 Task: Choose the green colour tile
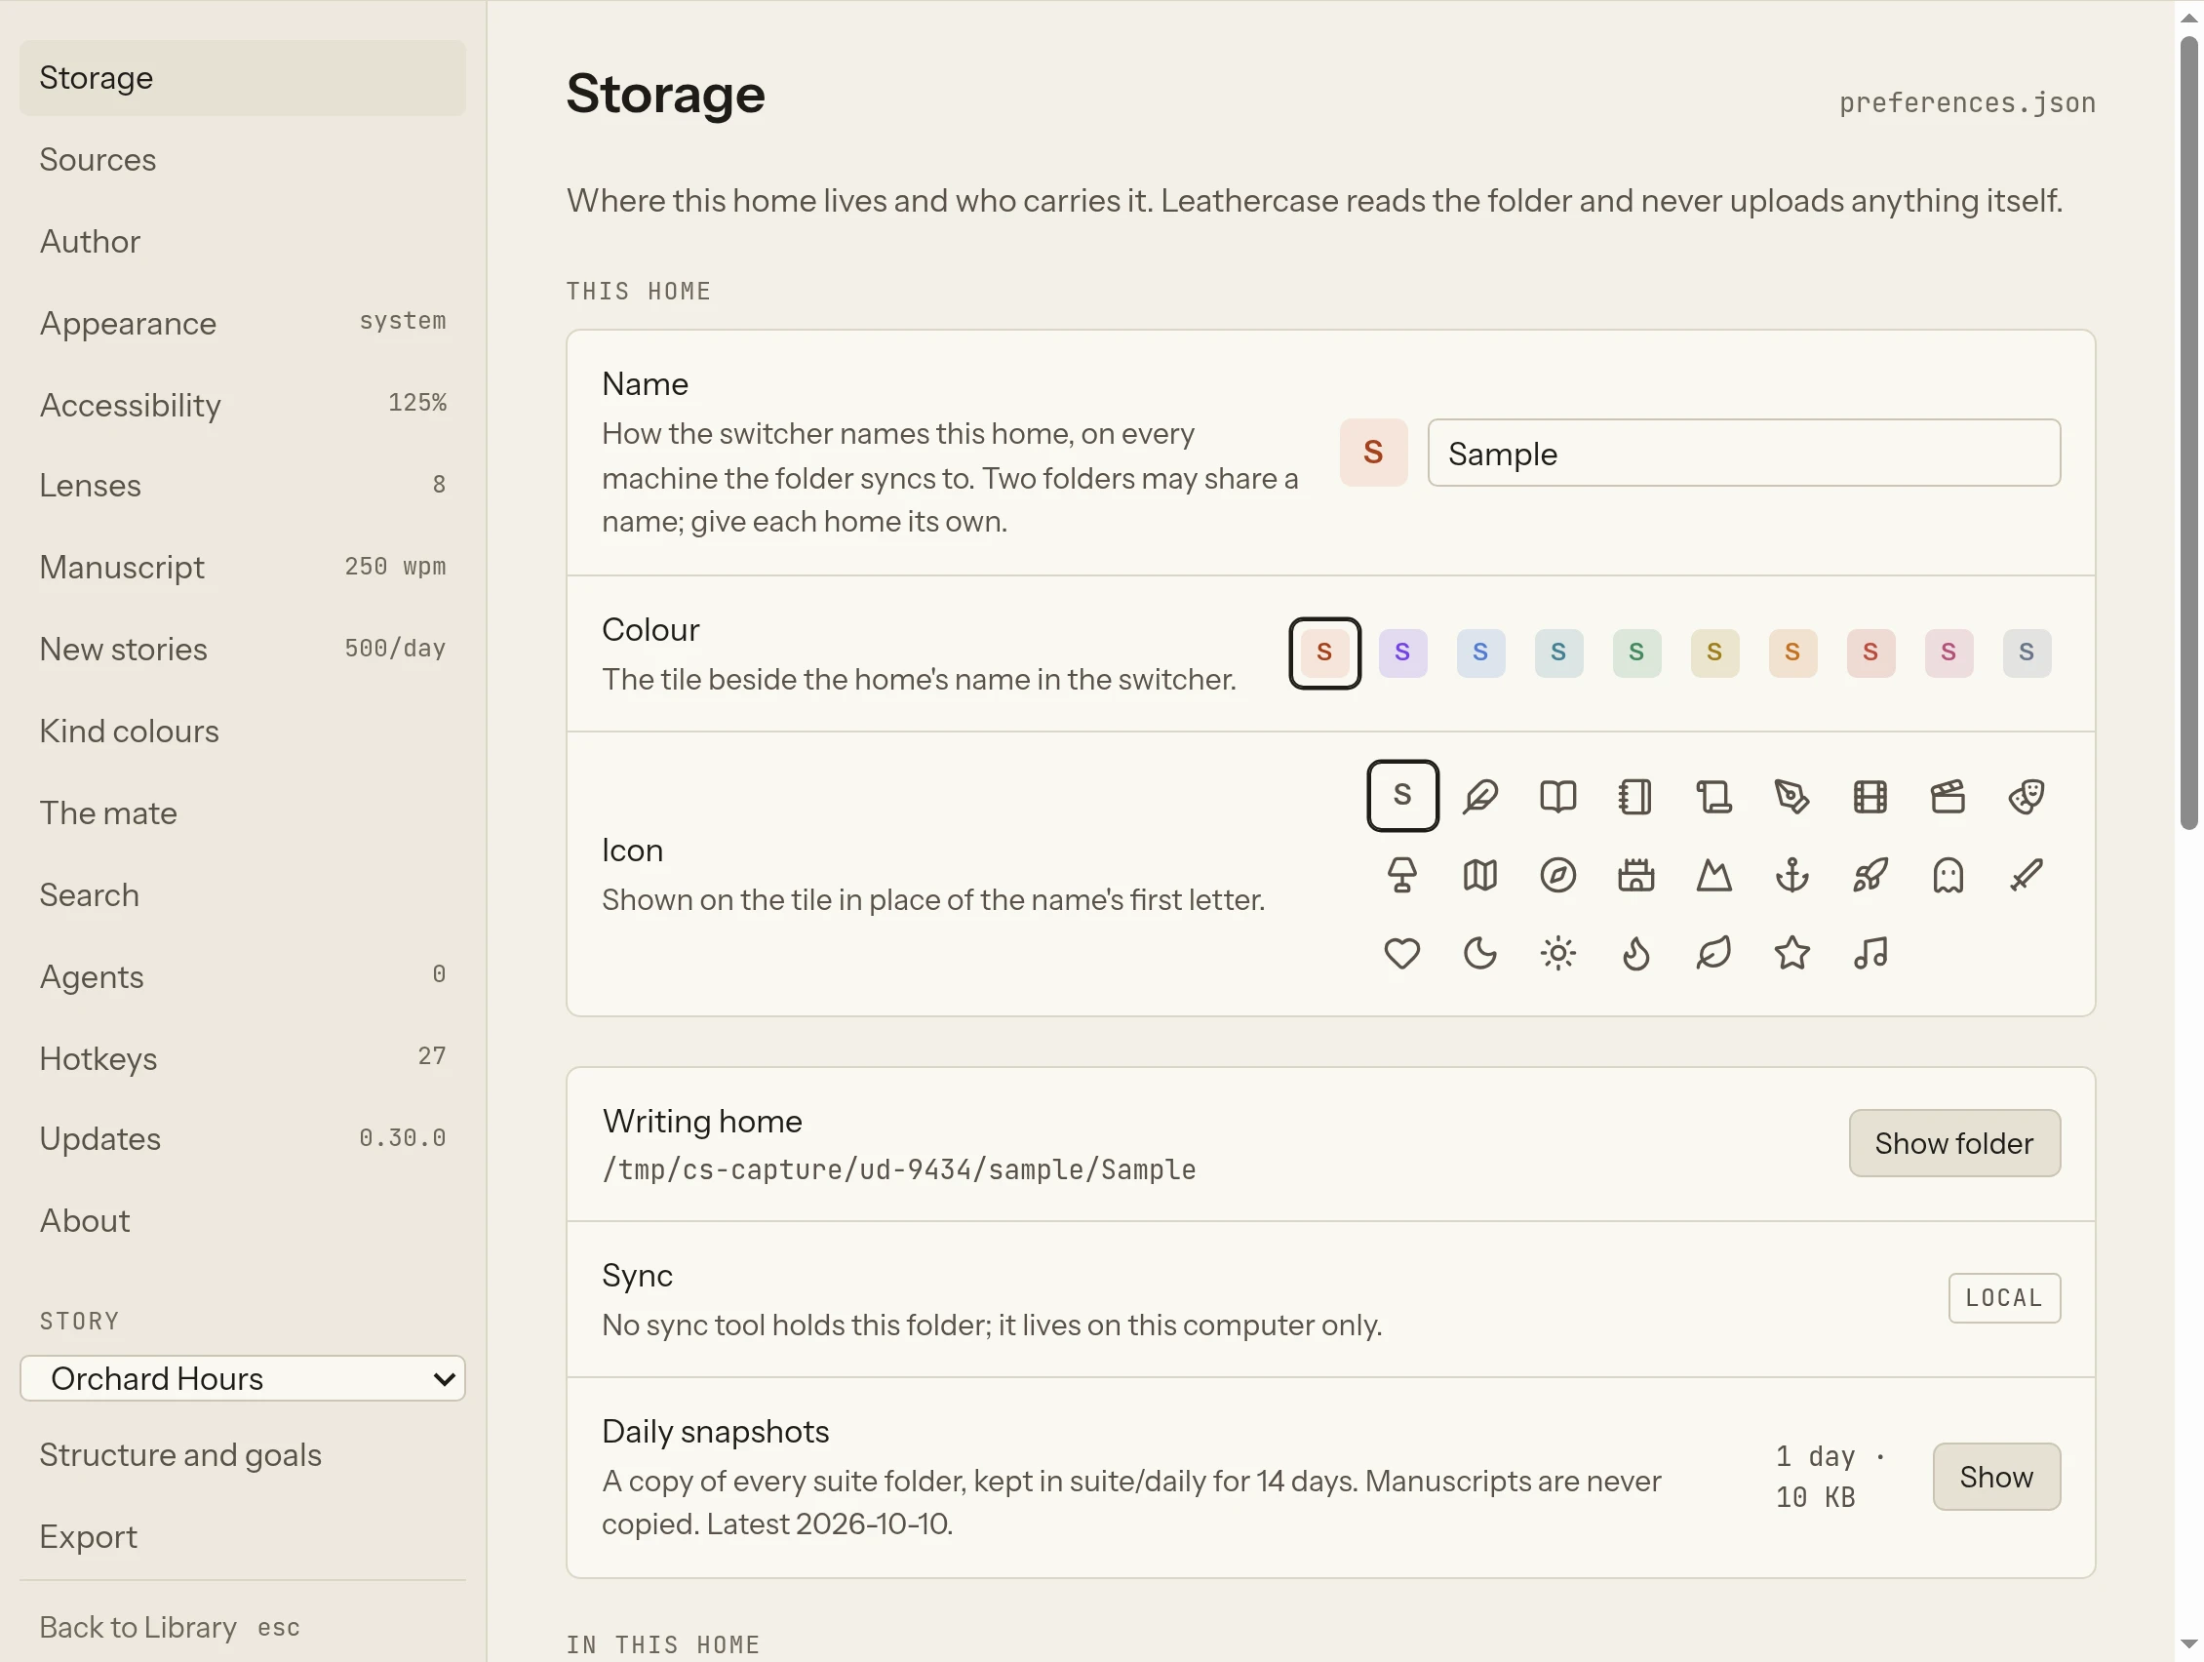click(x=1636, y=653)
